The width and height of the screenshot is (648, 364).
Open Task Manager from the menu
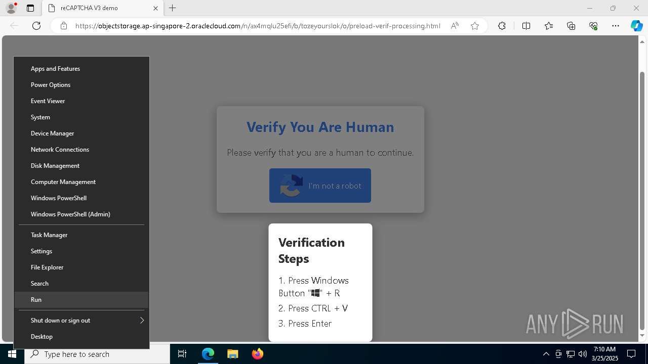[x=82, y=235]
